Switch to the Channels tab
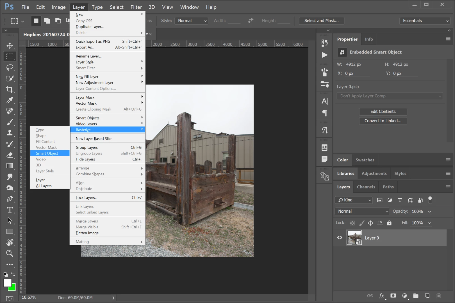This screenshot has height=303, width=455. (x=366, y=187)
